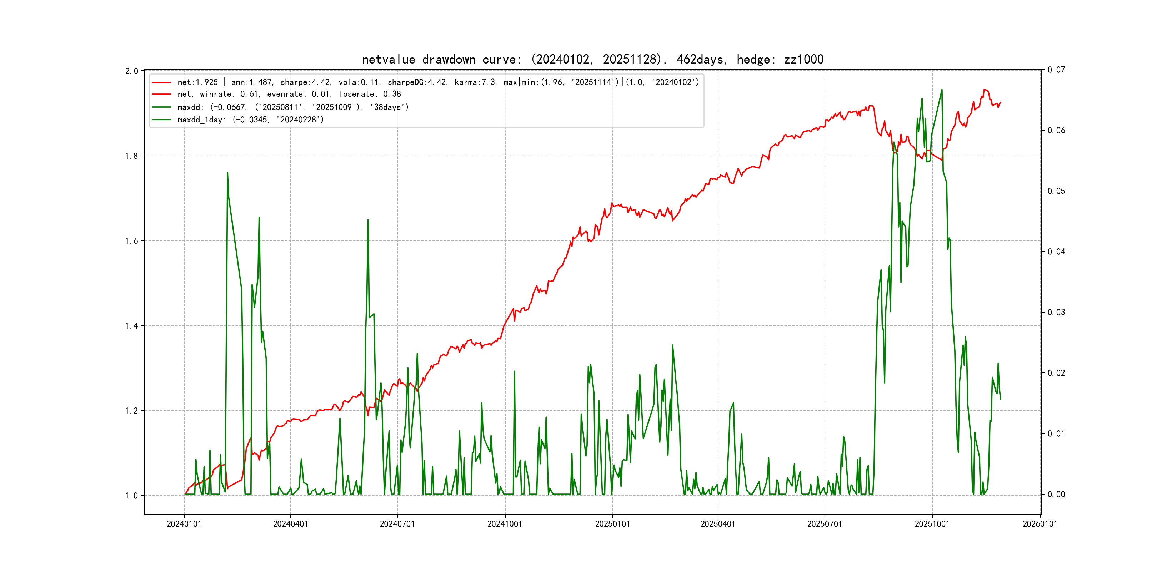
Task: Click the 20260101 x-axis tick label
Action: coord(1040,524)
